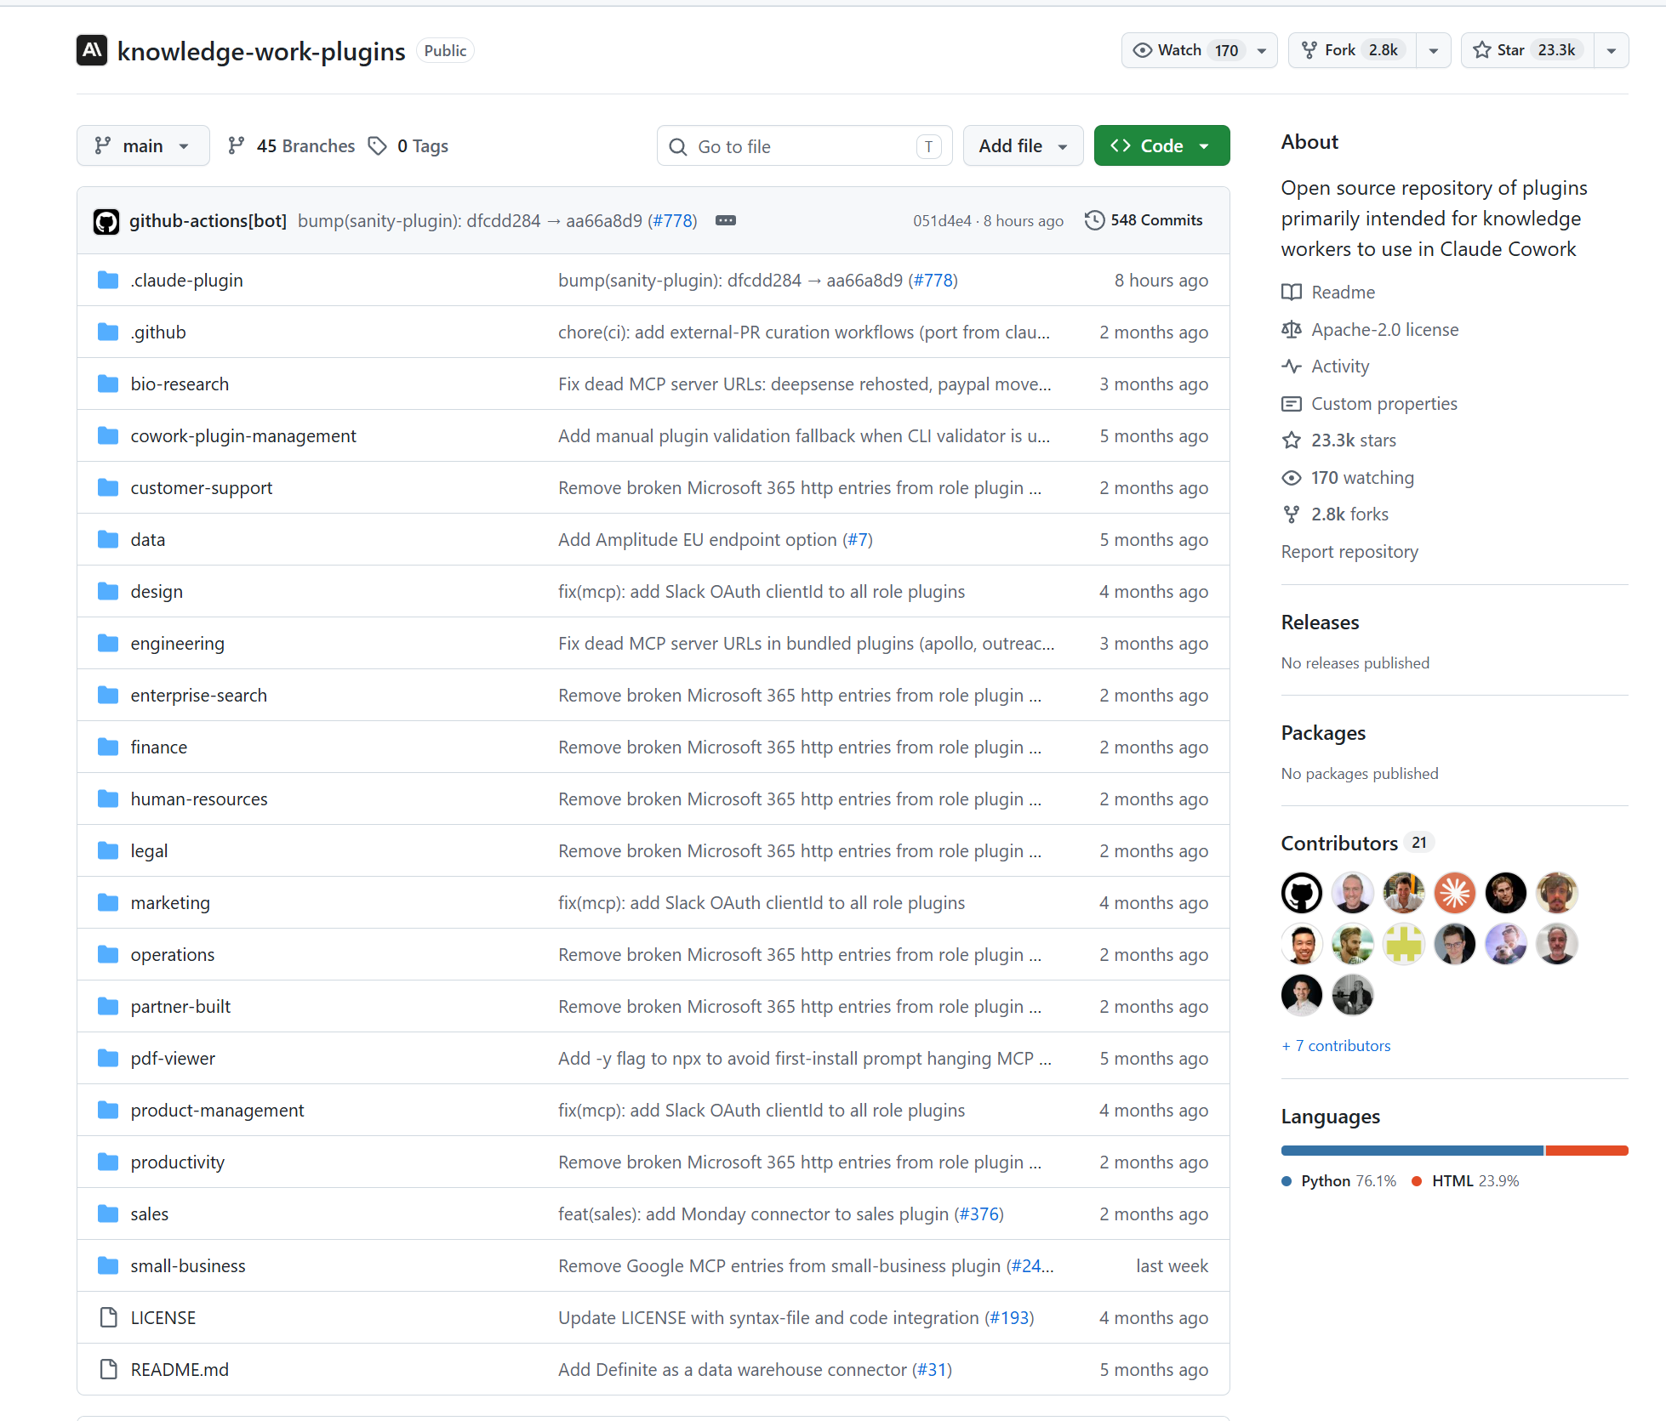This screenshot has height=1421, width=1666.
Task: Open the small-business folder name
Action: click(188, 1266)
